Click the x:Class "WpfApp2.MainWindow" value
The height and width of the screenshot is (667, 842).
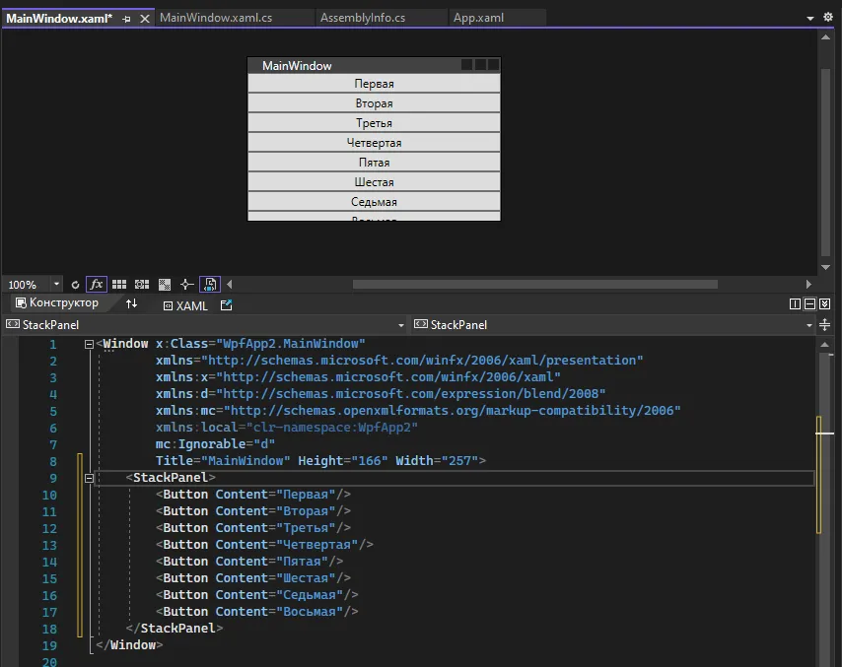[x=291, y=344]
